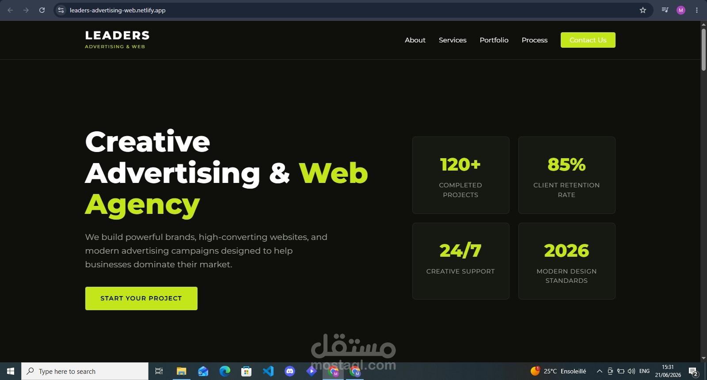This screenshot has width=707, height=380.
Task: Open the notification center icon
Action: [693, 372]
